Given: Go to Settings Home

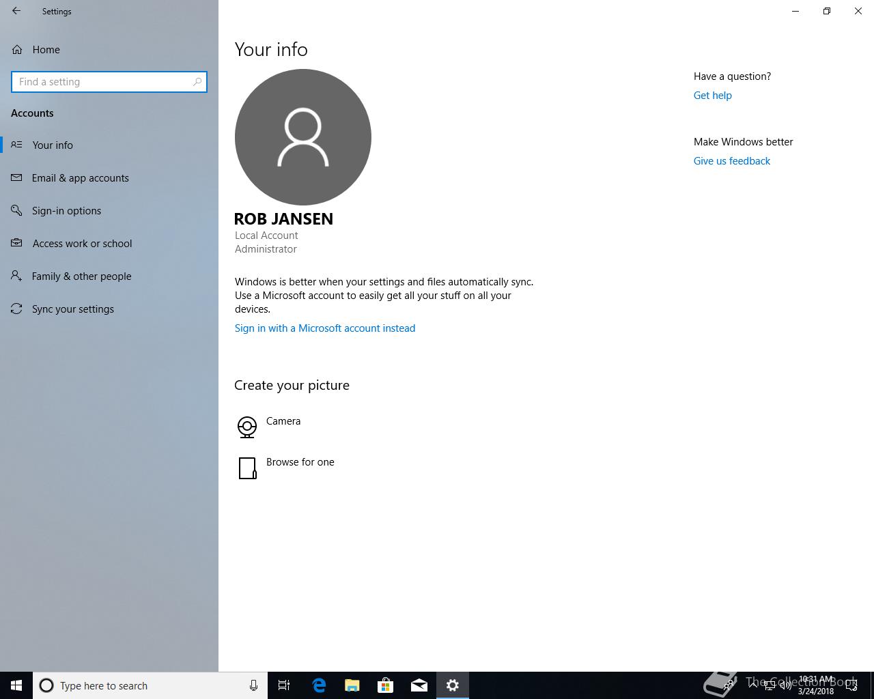Looking at the screenshot, I should (46, 50).
